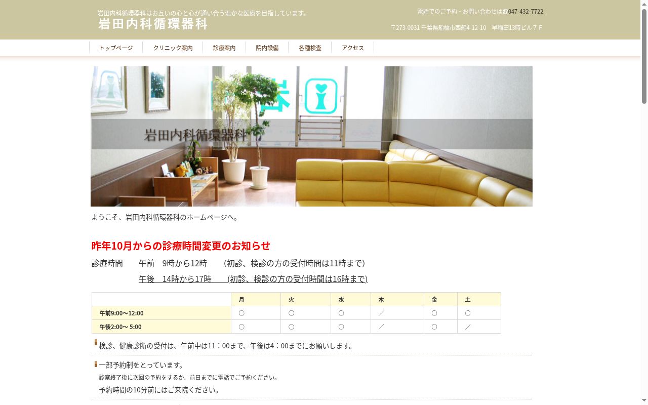Open the 診療案内 menu item
Viewport: 648px width, 405px height.
coord(224,48)
